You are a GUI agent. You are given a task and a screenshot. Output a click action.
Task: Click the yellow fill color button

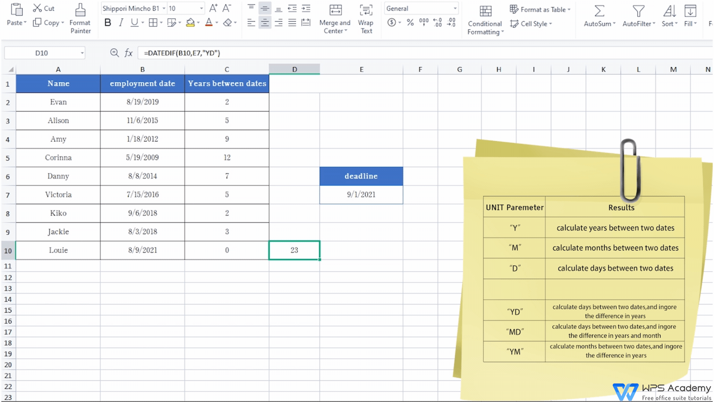(190, 22)
